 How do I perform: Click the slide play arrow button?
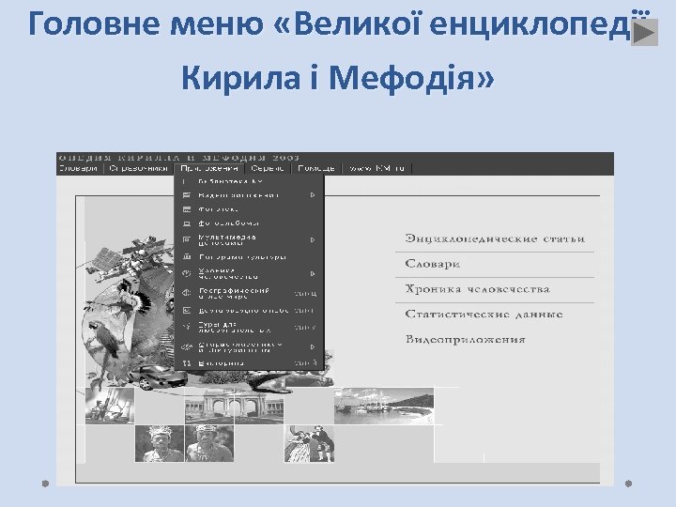click(644, 32)
